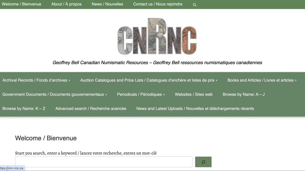Open the search icon in top bar
The width and height of the screenshot is (305, 171).
pos(194,5)
